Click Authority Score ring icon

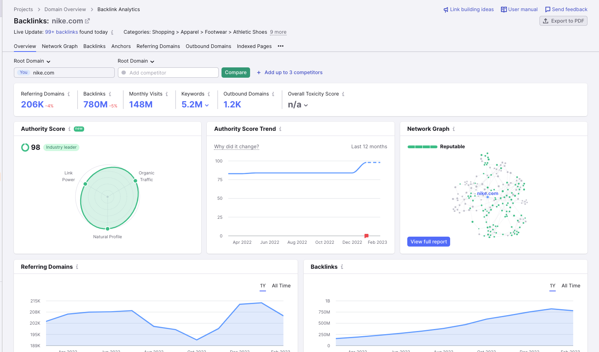pos(25,147)
